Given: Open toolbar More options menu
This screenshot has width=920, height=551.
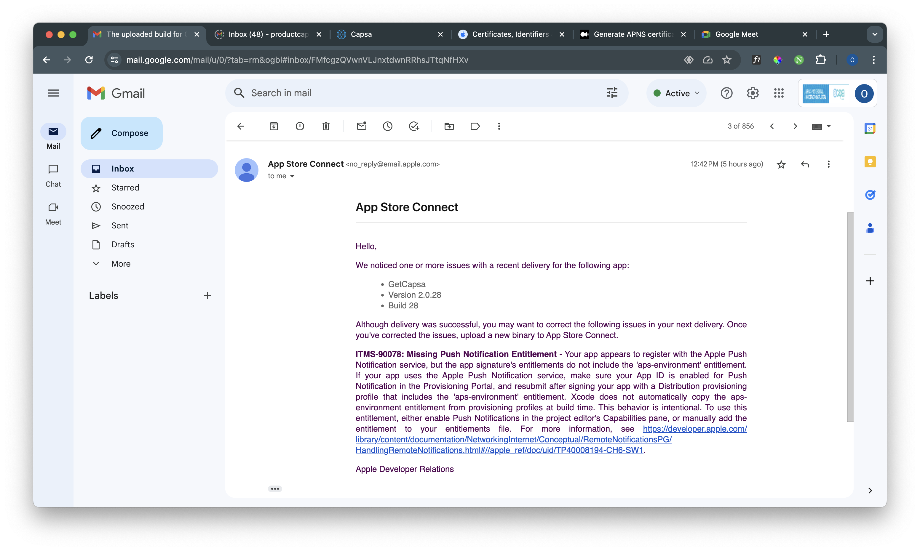Looking at the screenshot, I should click(499, 126).
